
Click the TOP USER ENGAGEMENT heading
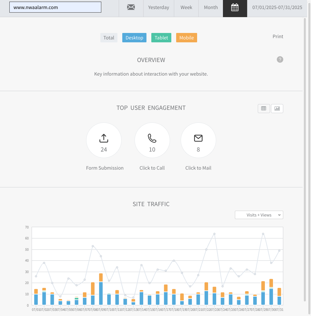coord(151,108)
